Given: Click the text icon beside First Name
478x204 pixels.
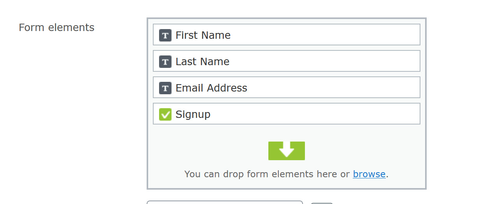Looking at the screenshot, I should [165, 35].
